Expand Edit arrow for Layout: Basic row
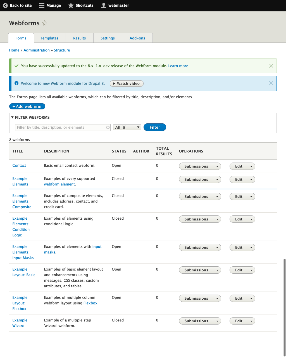The image size is (286, 357). 251,270
